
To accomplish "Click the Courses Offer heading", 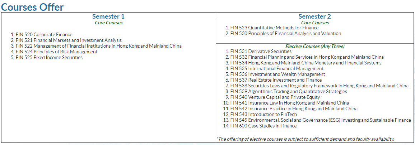I will click(x=32, y=6).
